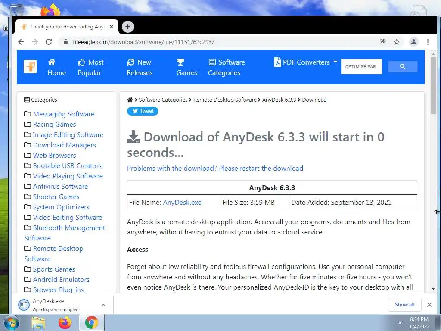The width and height of the screenshot is (441, 331).
Task: Open Image Editing Software category
Action: click(68, 135)
